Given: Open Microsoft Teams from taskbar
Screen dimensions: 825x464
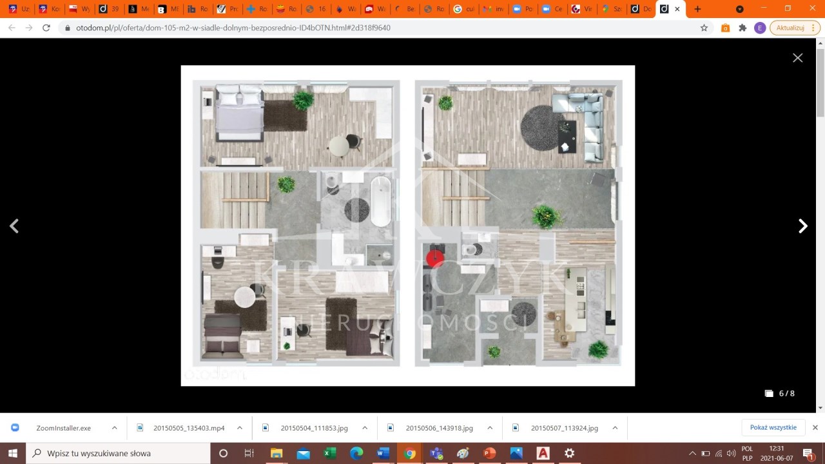Looking at the screenshot, I should click(436, 453).
